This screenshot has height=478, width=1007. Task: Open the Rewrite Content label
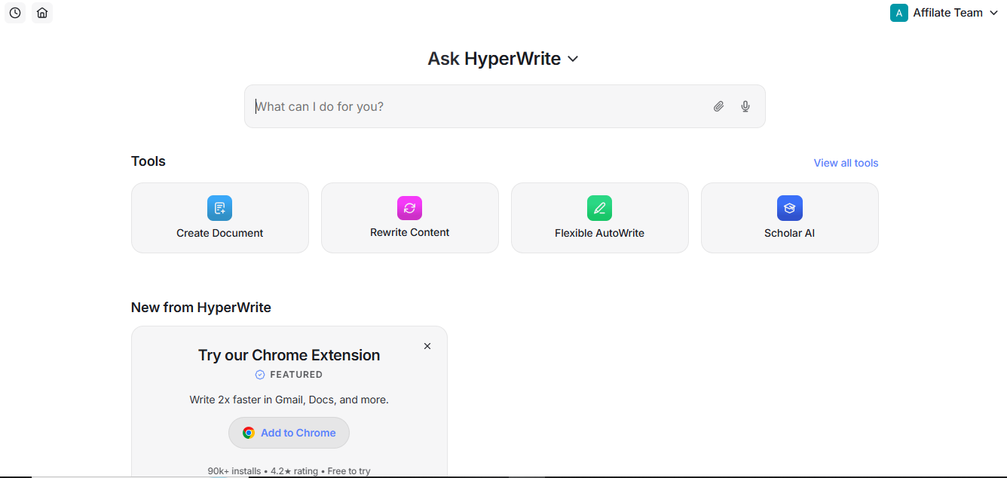[410, 232]
